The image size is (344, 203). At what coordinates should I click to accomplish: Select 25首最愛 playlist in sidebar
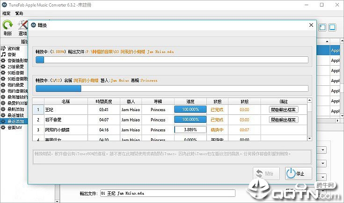[15, 67]
